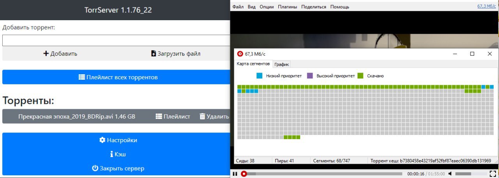This screenshot has height=178, width=499.
Task: Click the blue Низкий приоритет legend swatch
Action: pyautogui.click(x=259, y=75)
